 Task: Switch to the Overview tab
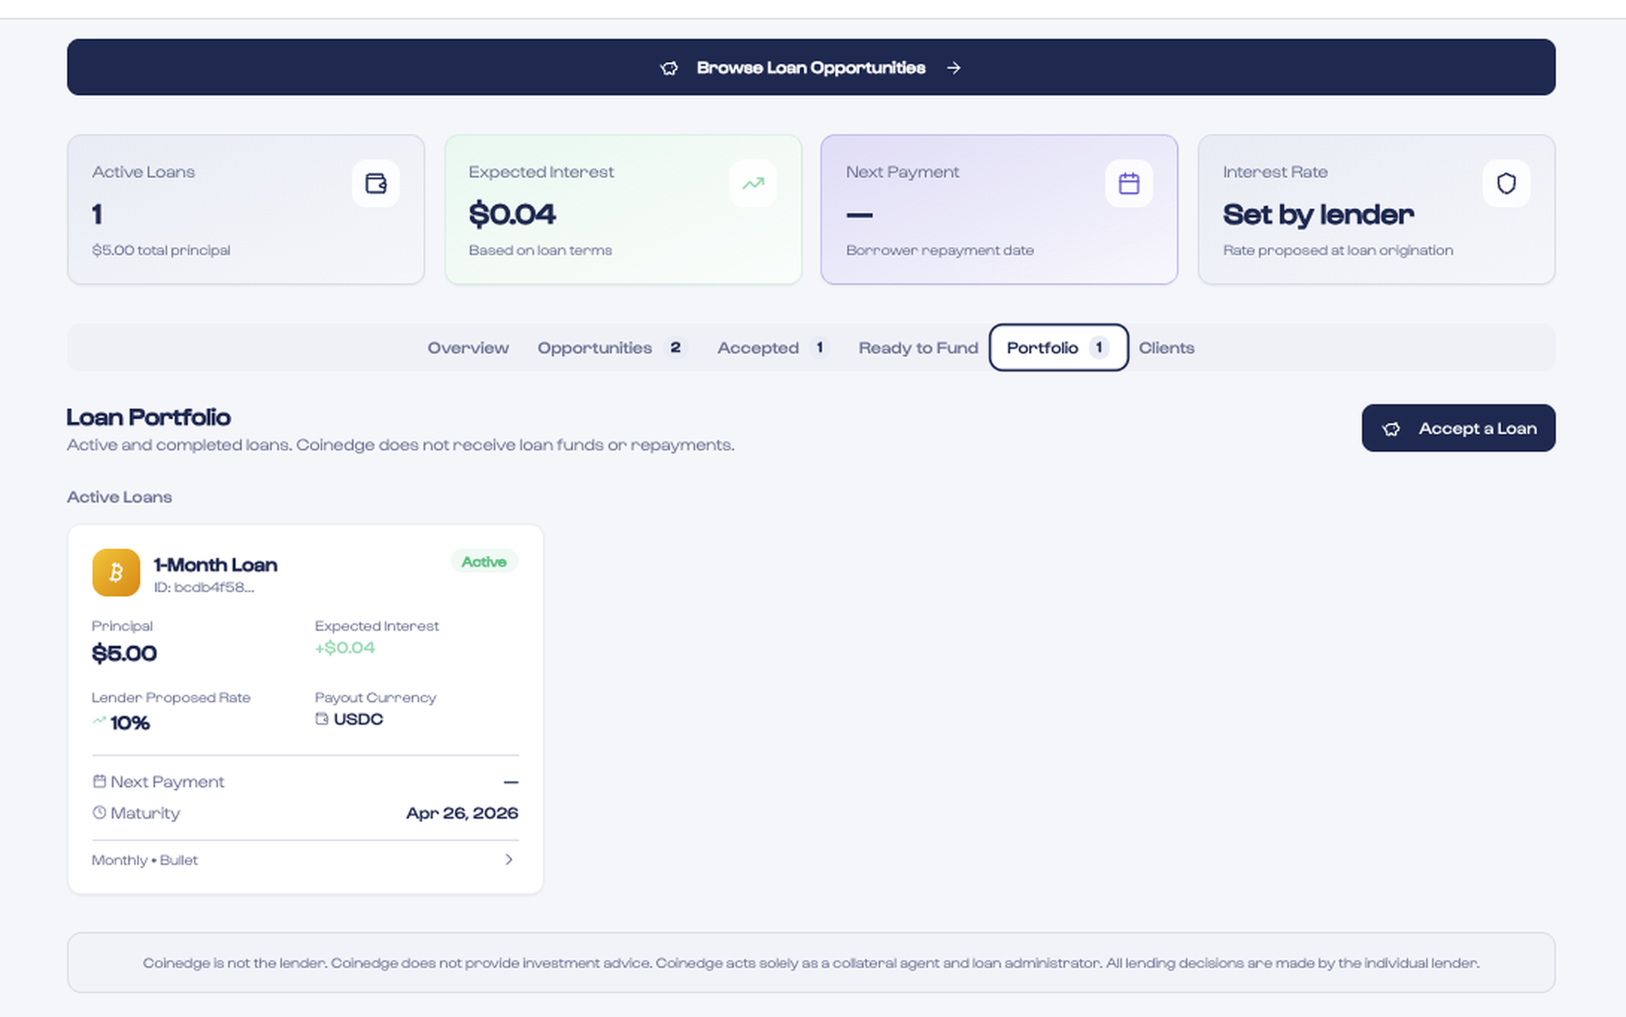point(468,348)
